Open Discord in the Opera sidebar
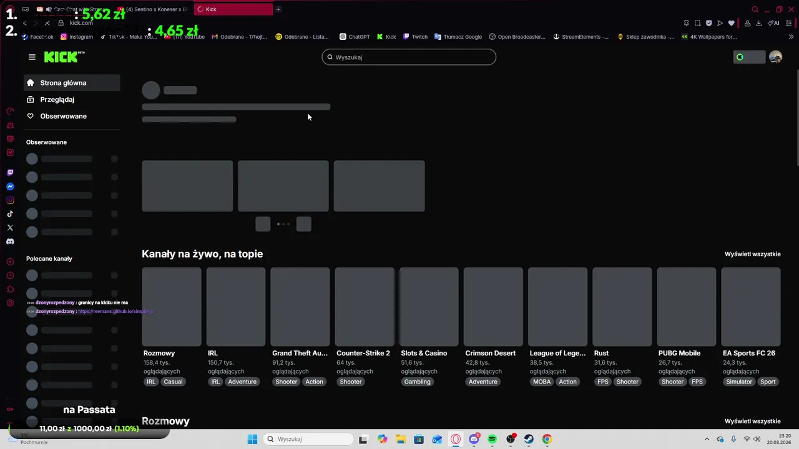799x449 pixels. pyautogui.click(x=10, y=241)
